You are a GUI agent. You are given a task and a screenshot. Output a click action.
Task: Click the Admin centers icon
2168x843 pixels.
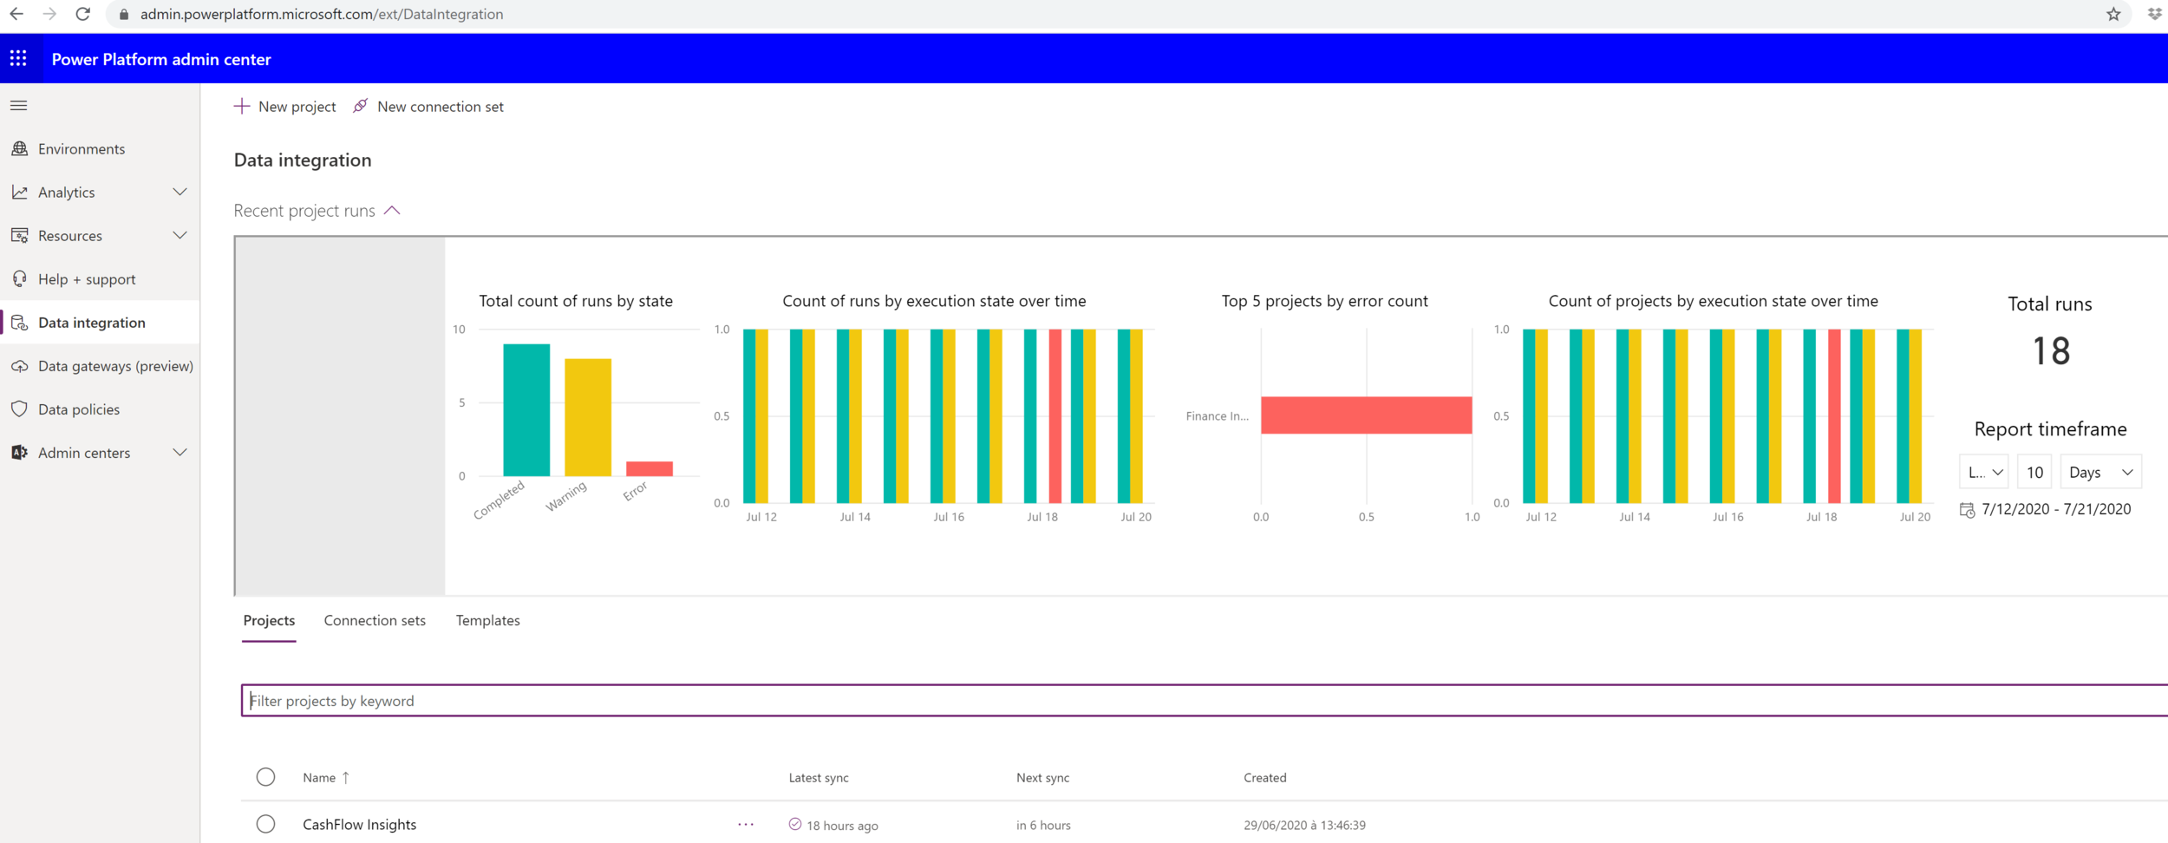[x=19, y=453]
